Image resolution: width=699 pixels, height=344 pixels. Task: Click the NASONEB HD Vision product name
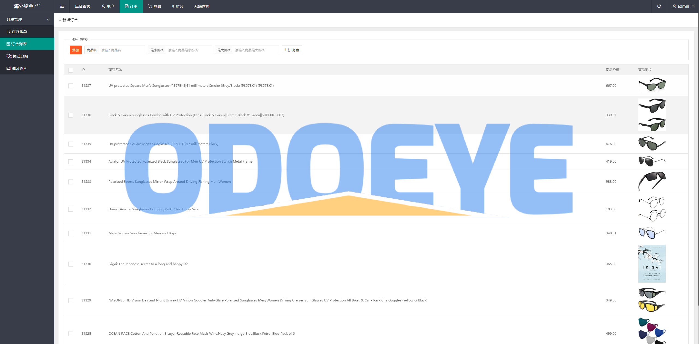coord(268,300)
